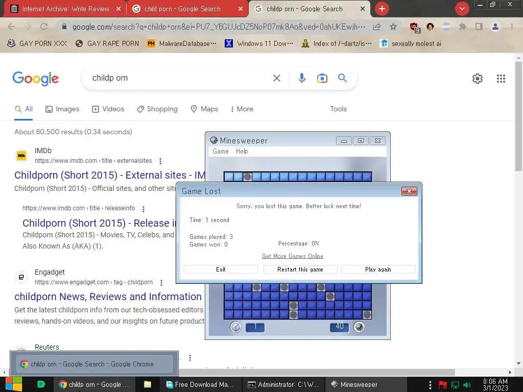Open the Chrome profile avatar icon
Image resolution: width=523 pixels, height=392 pixels.
[495, 27]
